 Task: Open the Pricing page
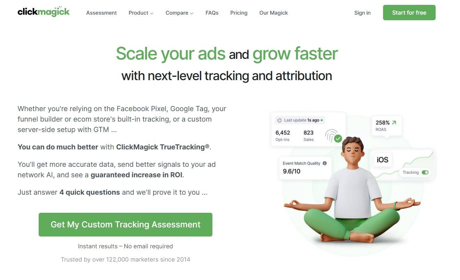pyautogui.click(x=239, y=13)
